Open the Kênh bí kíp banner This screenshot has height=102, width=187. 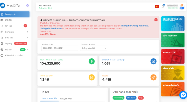(x=173, y=73)
